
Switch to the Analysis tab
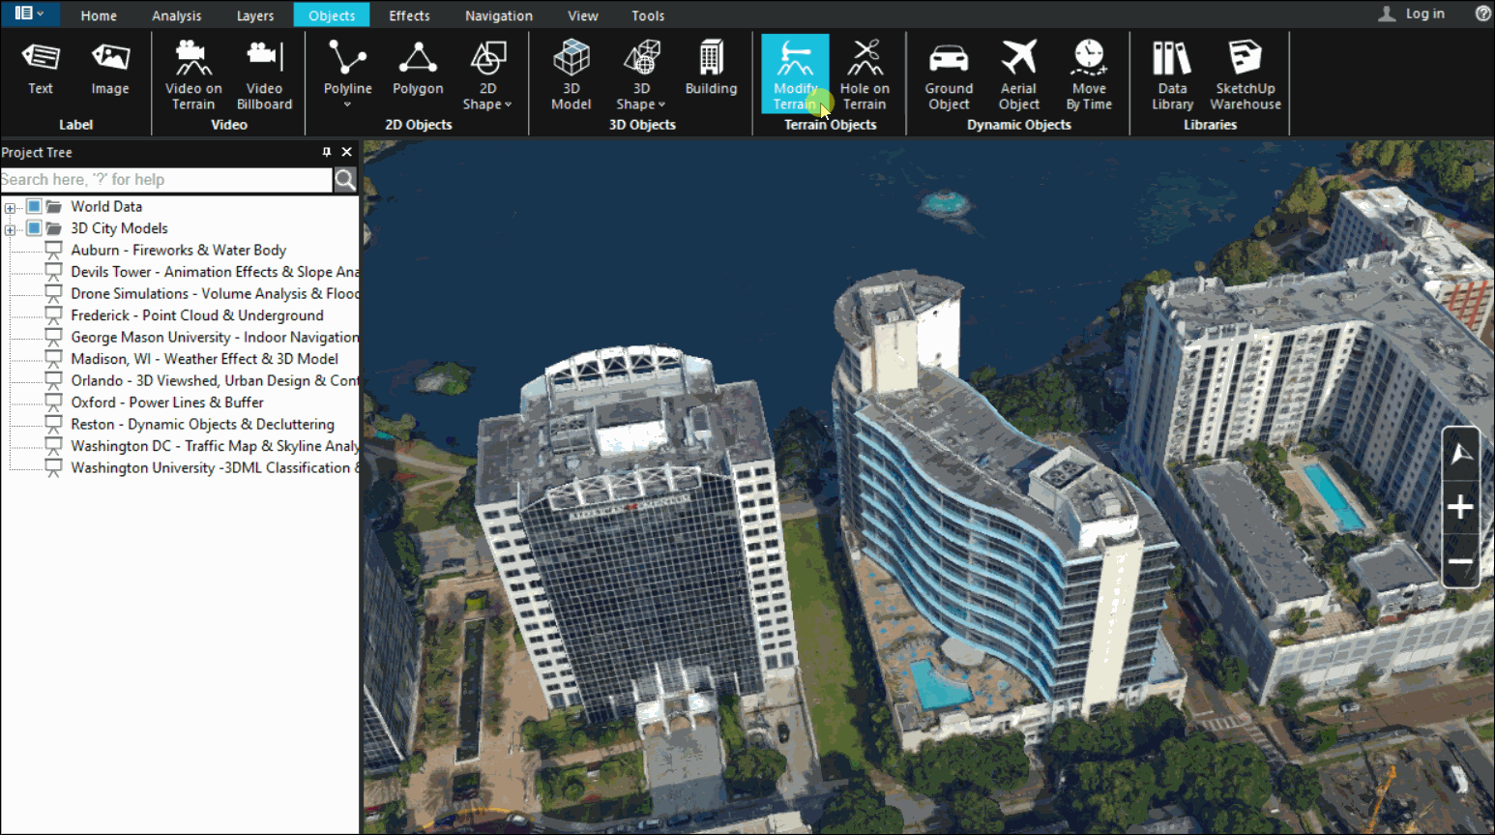point(177,15)
